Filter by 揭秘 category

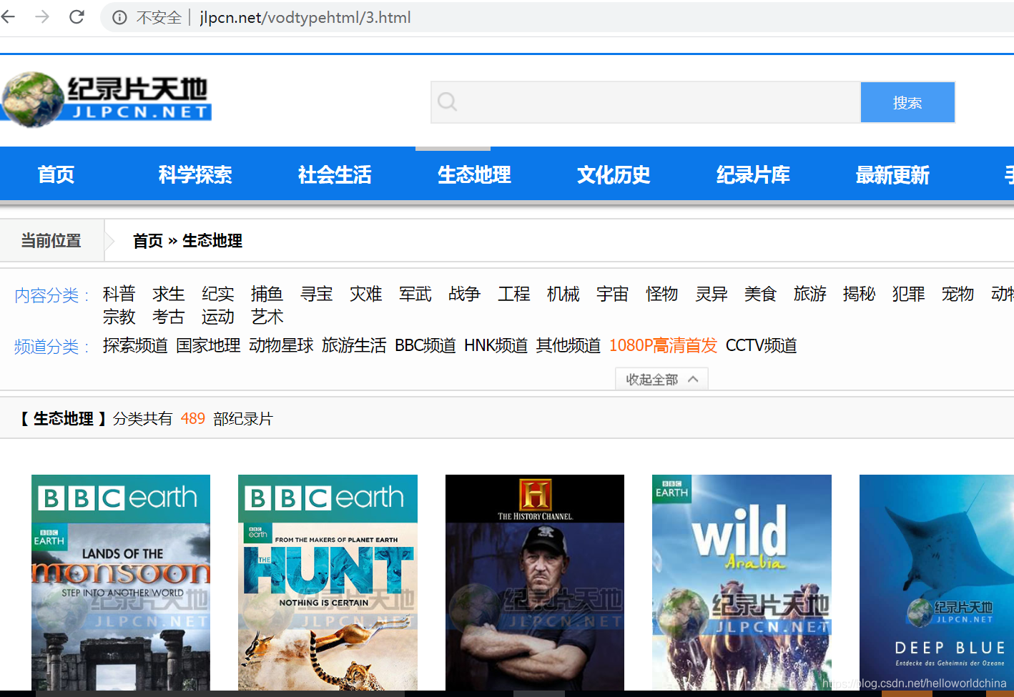(x=859, y=294)
